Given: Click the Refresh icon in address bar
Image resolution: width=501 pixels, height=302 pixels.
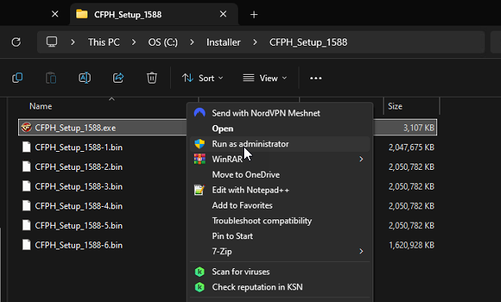Looking at the screenshot, I should click(16, 42).
